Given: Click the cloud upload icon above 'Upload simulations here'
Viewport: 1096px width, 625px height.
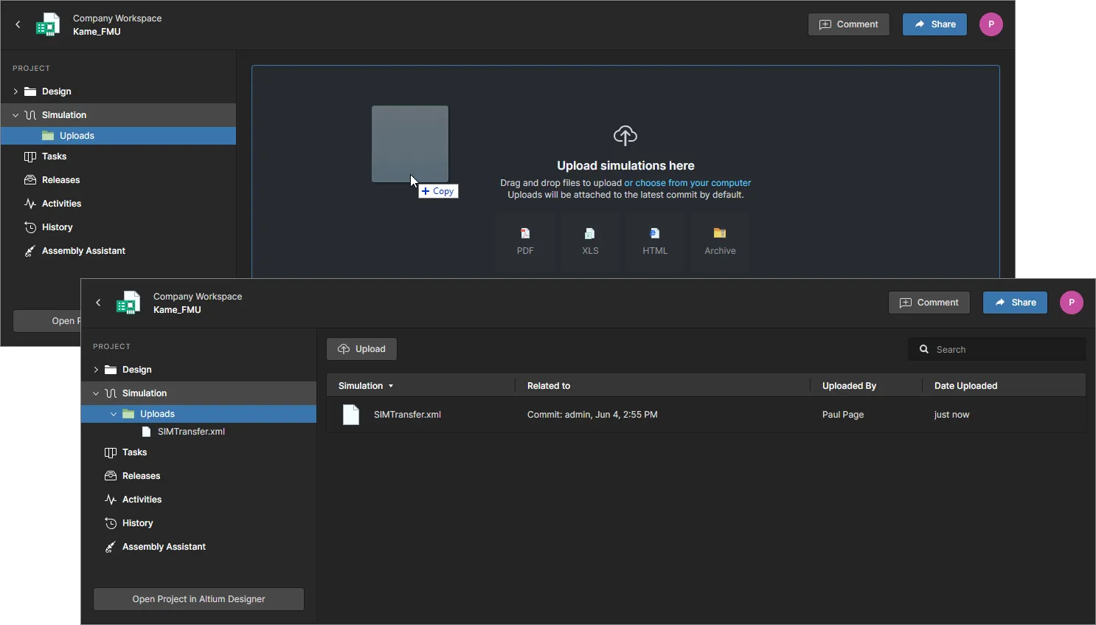Looking at the screenshot, I should (625, 136).
